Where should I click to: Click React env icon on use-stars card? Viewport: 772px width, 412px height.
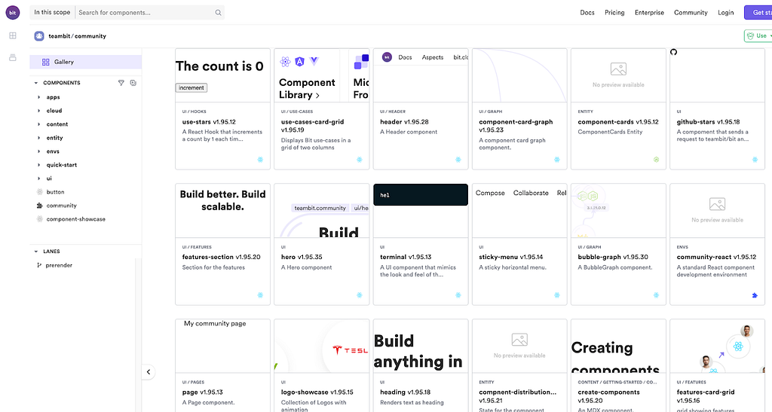click(x=260, y=159)
